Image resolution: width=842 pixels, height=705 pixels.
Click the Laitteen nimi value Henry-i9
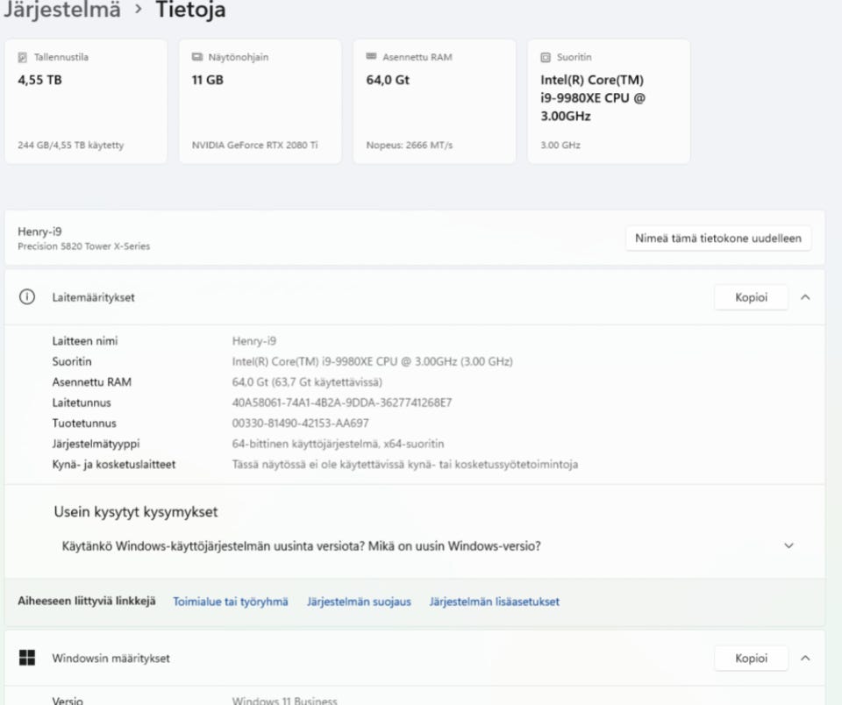click(254, 340)
